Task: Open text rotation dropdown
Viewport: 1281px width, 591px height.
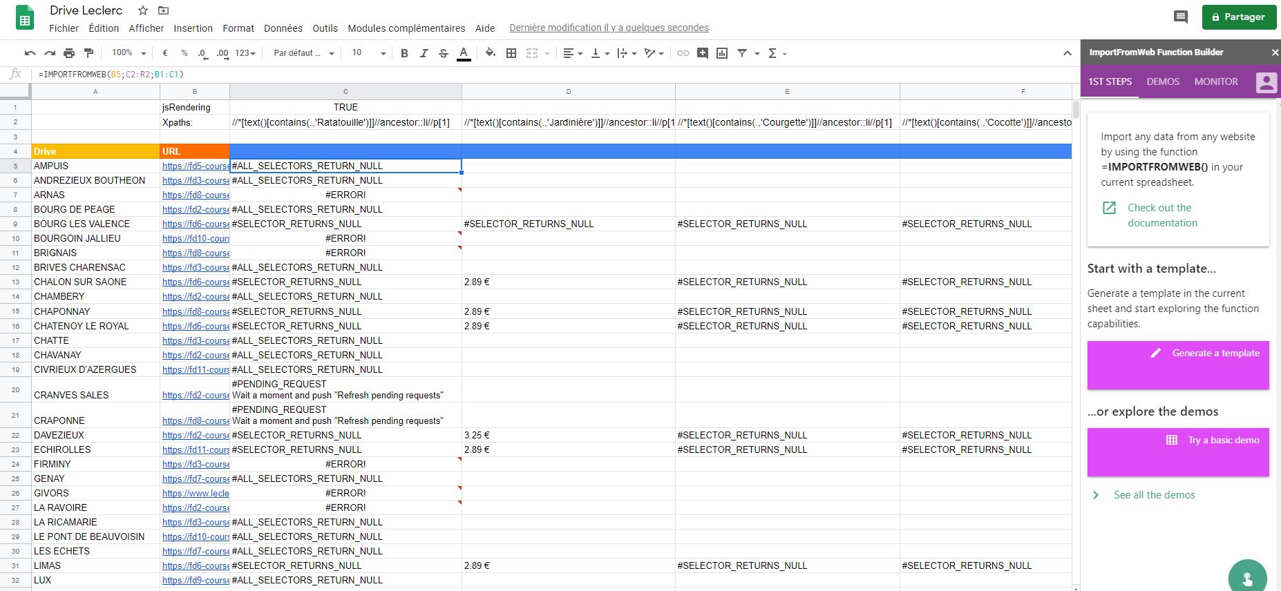Action: [x=654, y=53]
